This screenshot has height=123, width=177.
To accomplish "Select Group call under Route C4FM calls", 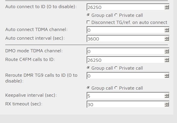I will coord(88,68).
